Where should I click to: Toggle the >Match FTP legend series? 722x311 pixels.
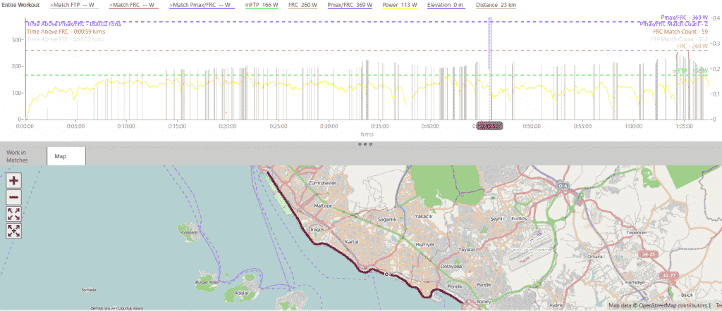click(x=74, y=5)
